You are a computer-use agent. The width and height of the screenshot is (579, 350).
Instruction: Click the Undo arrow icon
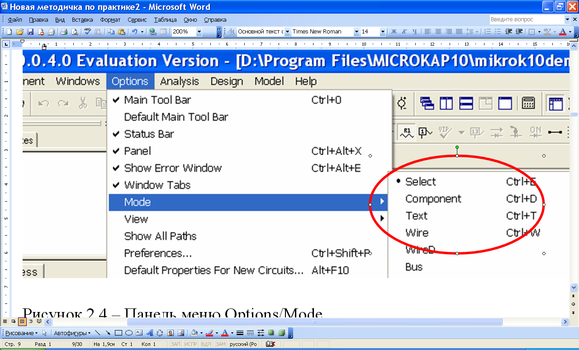tap(134, 32)
